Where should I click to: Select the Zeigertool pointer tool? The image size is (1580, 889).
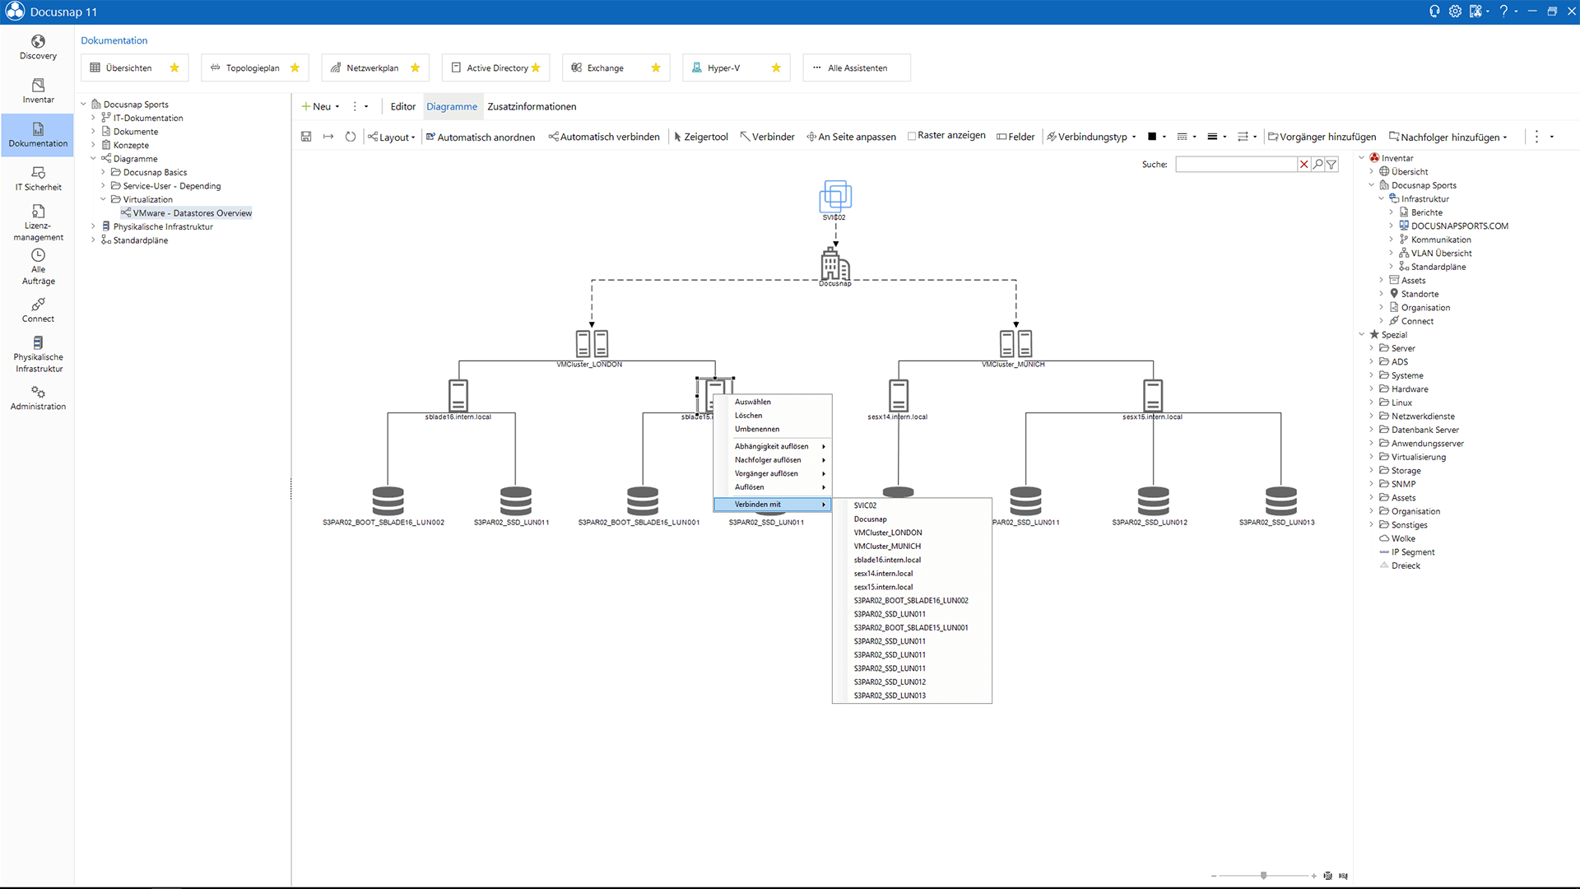(701, 137)
